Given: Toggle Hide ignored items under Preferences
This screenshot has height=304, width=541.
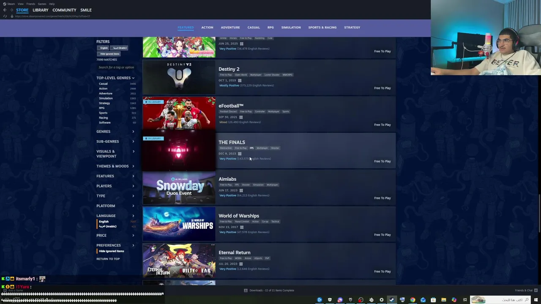Looking at the screenshot, I should [111, 251].
